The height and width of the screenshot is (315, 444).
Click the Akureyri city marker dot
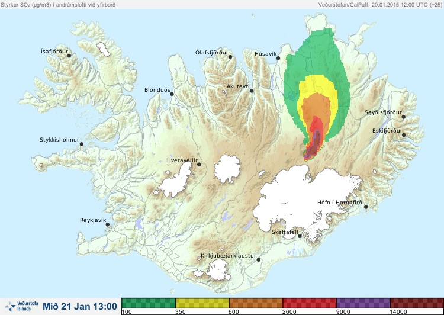coord(252,91)
